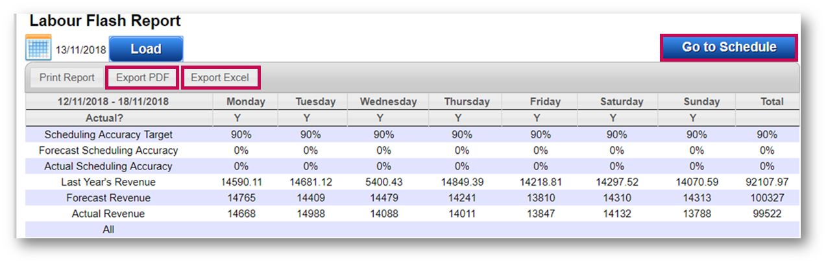Go to Schedule via top-right button
This screenshot has width=828, height=261.
[729, 47]
